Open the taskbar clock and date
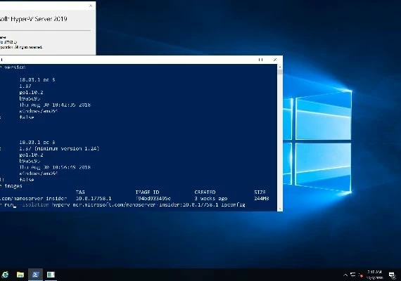Viewport: 401px width, 281px height. pos(374,275)
